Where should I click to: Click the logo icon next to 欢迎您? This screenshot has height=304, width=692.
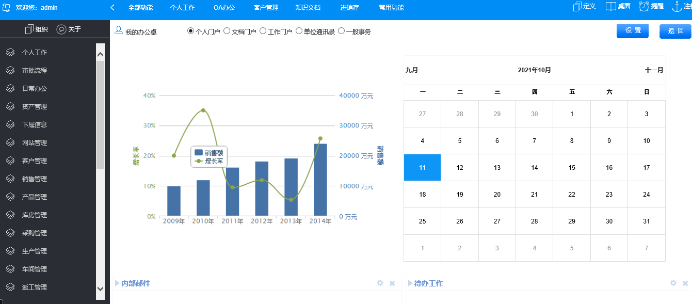point(7,7)
